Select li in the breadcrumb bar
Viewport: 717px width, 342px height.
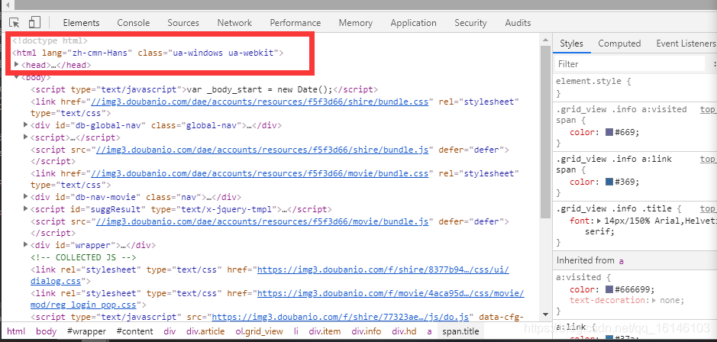tap(296, 331)
